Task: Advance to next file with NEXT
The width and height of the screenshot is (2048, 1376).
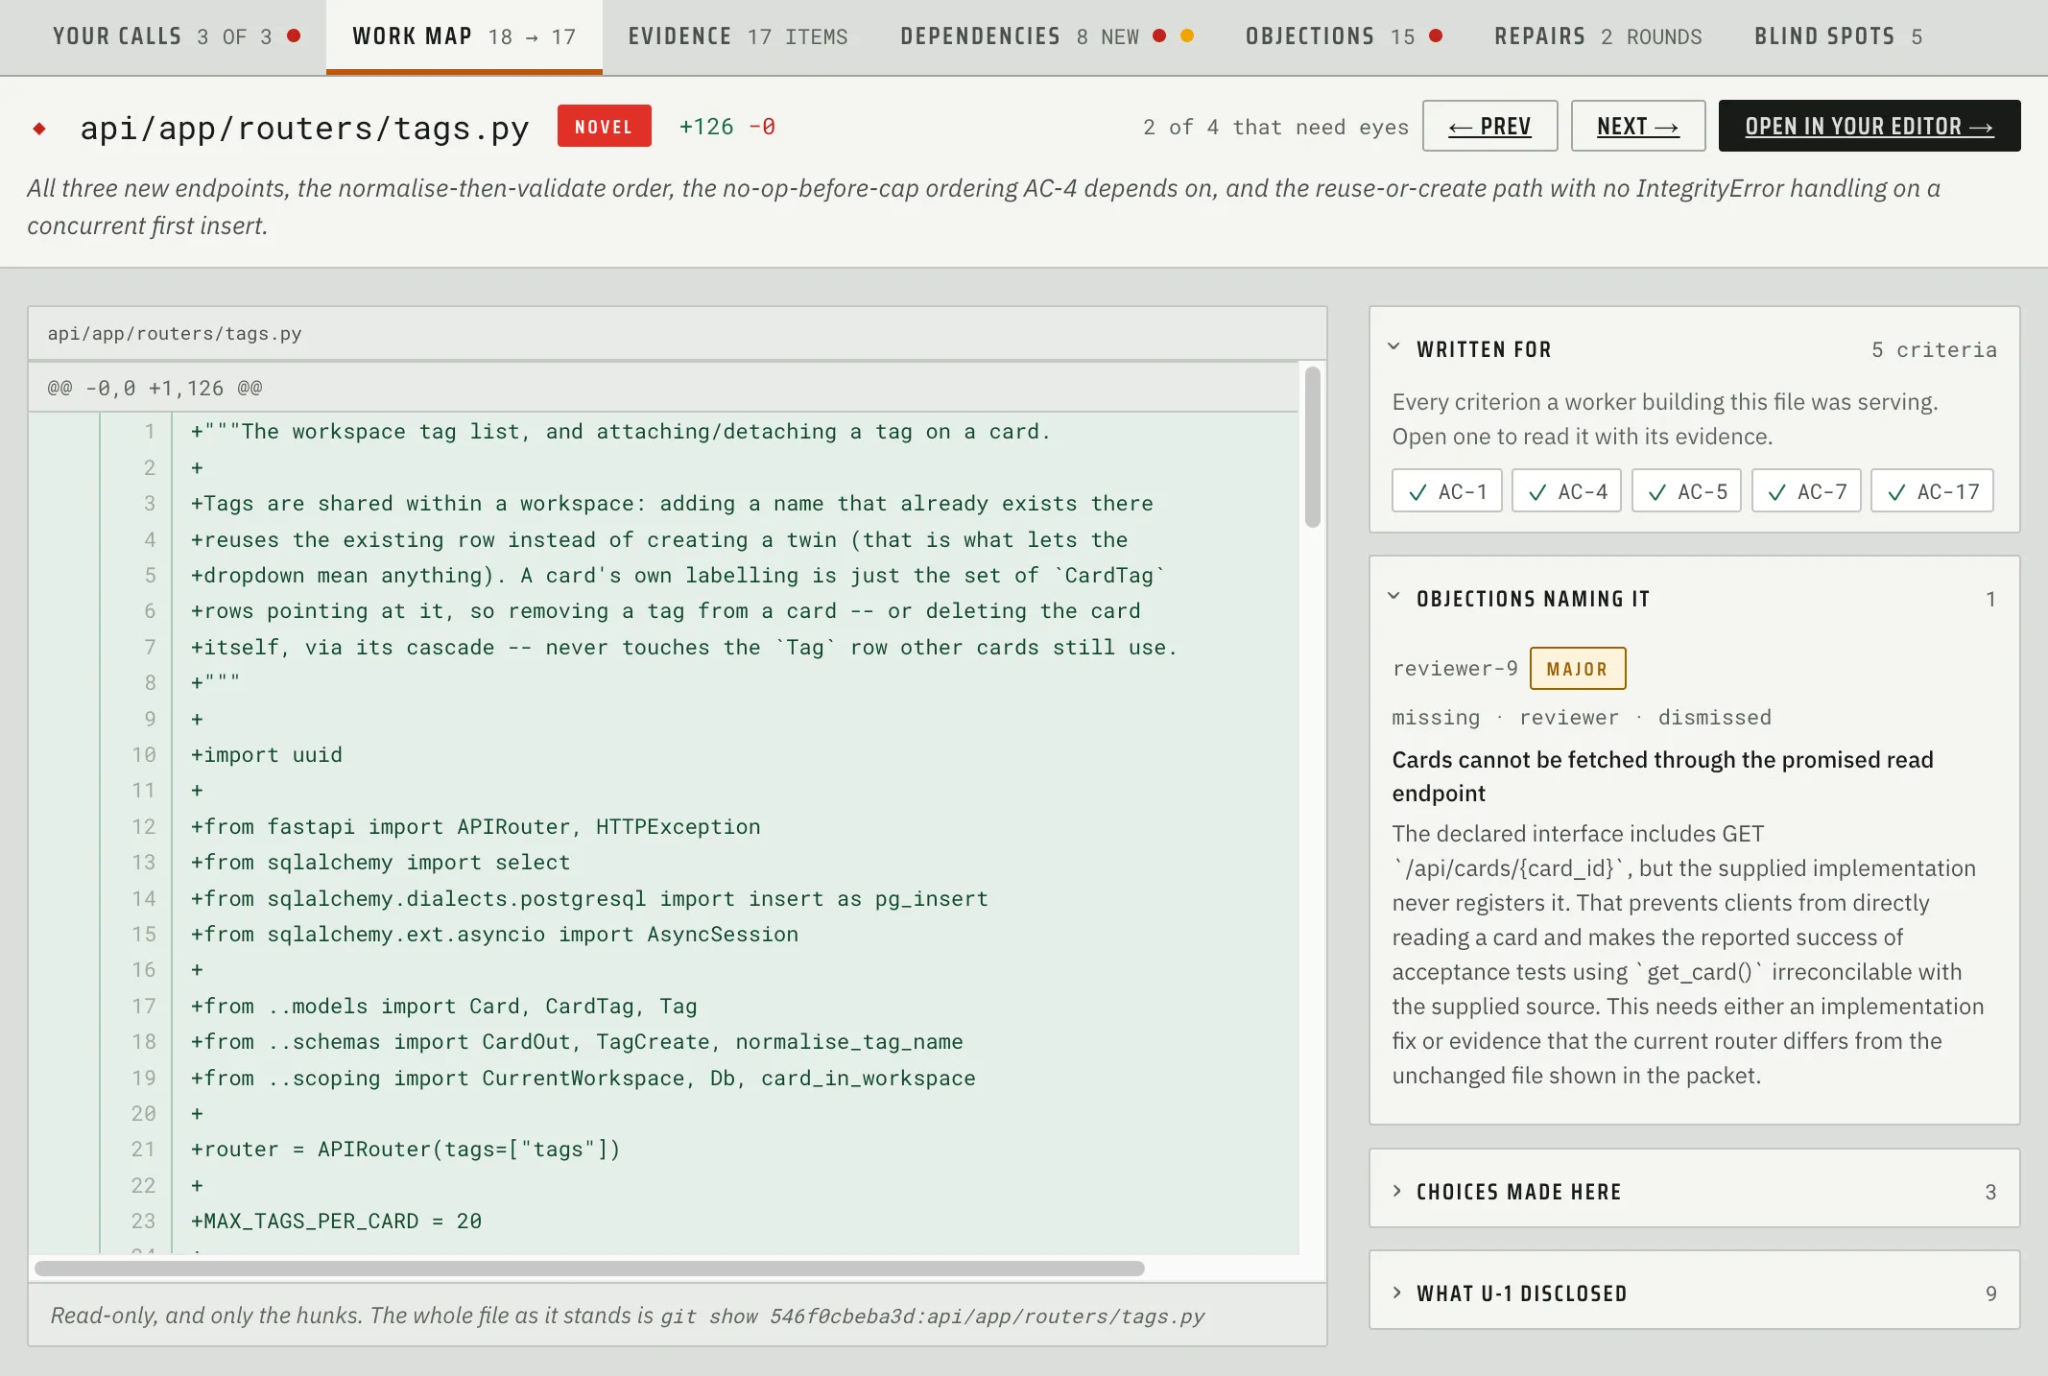Action: 1637,126
